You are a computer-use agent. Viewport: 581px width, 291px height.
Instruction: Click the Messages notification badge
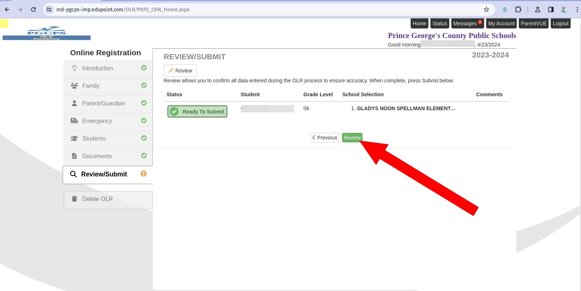pyautogui.click(x=480, y=22)
